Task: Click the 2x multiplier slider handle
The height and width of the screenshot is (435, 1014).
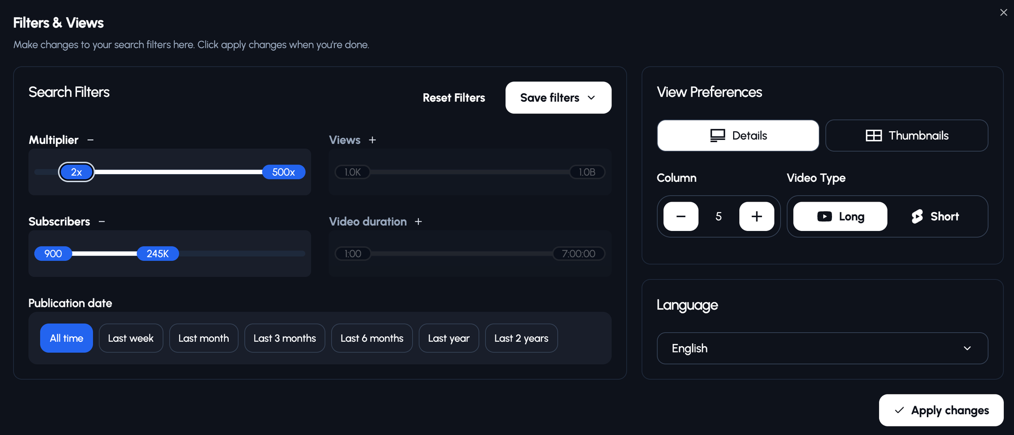Action: click(x=77, y=172)
